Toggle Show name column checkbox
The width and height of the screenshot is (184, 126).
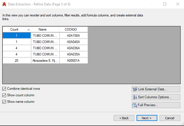(4, 102)
